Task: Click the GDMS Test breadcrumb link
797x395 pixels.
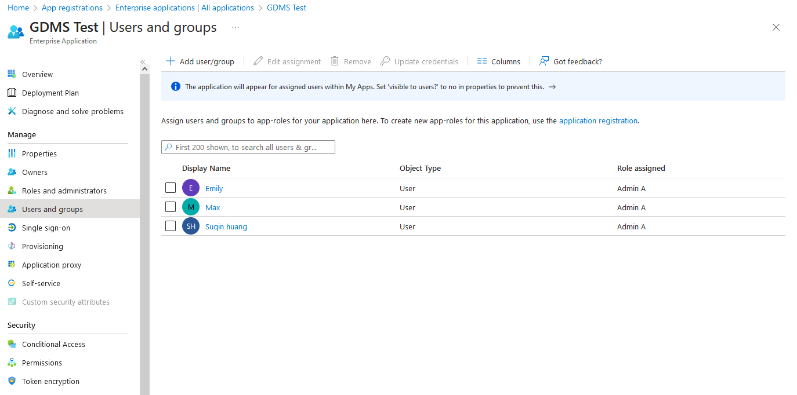Action: (x=287, y=8)
